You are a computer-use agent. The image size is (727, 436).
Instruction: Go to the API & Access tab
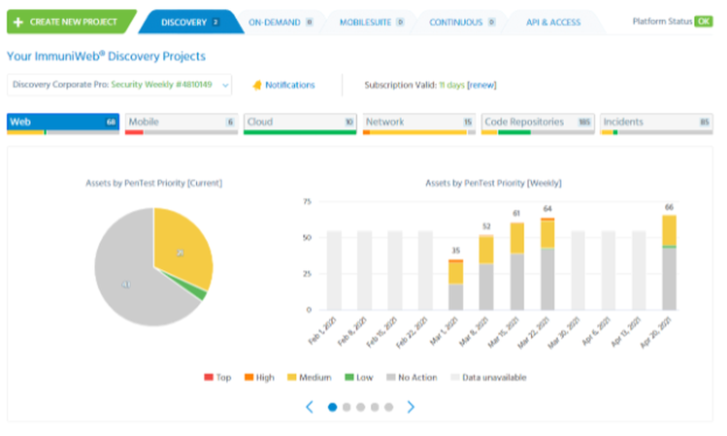click(553, 22)
